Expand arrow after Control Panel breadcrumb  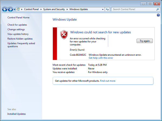[41, 9]
